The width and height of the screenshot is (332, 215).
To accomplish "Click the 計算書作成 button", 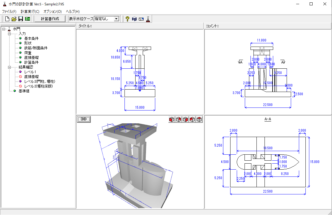I will (x=50, y=19).
